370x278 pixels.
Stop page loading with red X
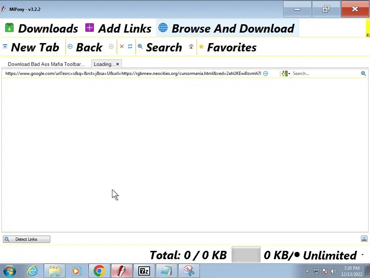[122, 46]
